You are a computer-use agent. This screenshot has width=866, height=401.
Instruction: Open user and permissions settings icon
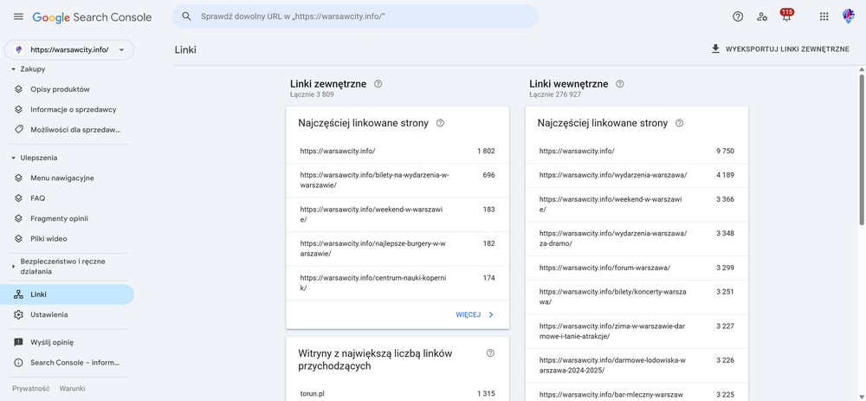762,16
